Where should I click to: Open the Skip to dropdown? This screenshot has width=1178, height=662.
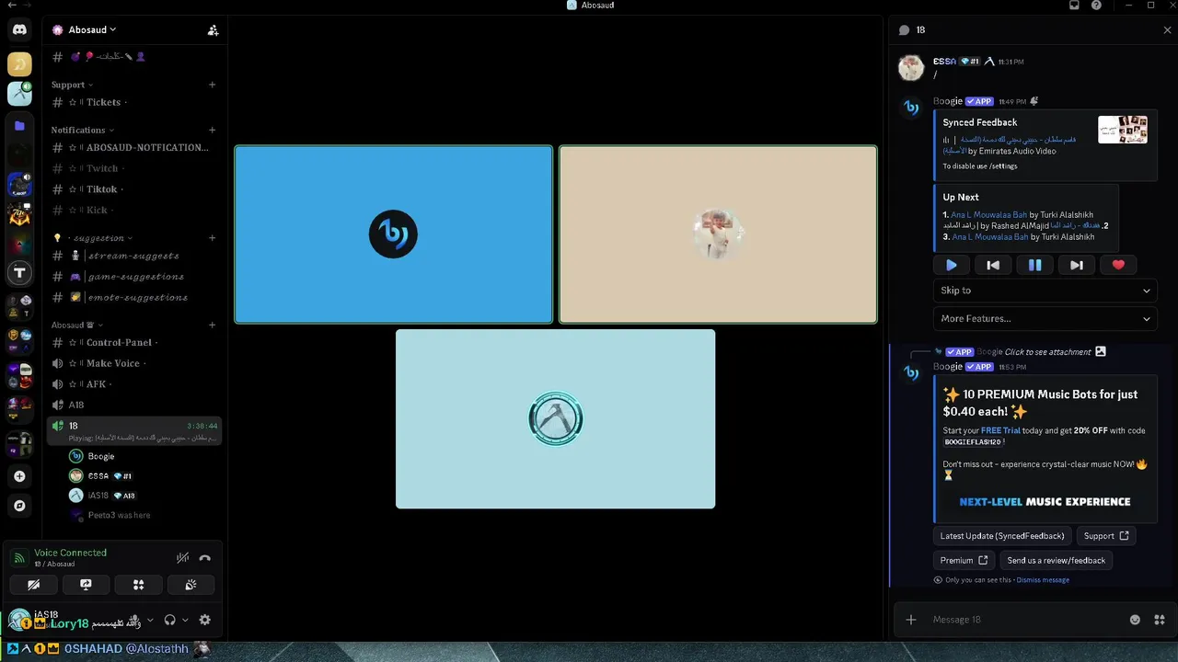[1045, 291]
